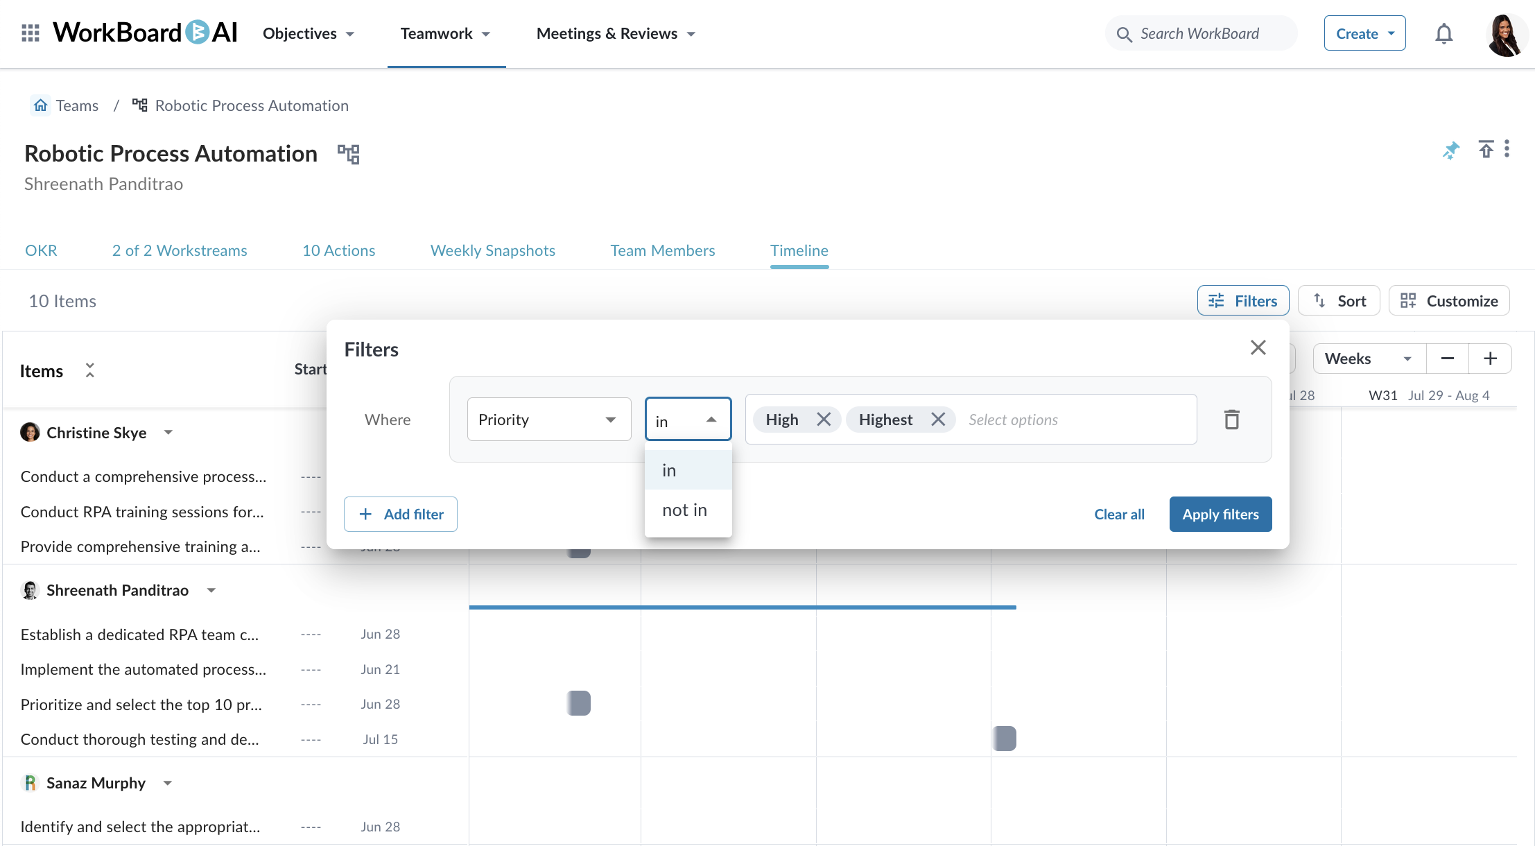1535x846 pixels.
Task: Click Clear all link
Action: [1119, 514]
